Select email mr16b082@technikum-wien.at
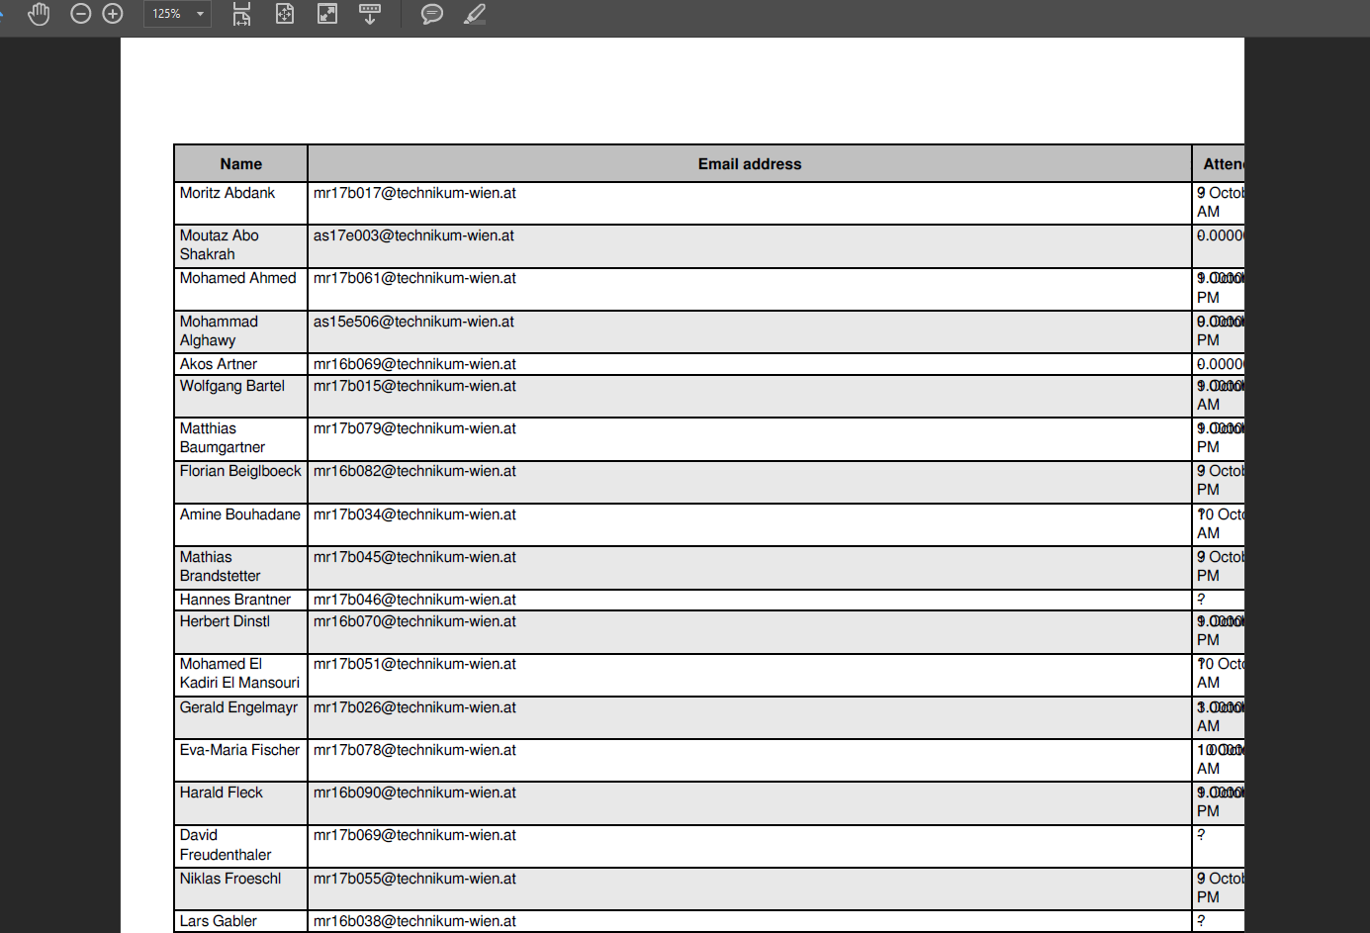 tap(414, 471)
